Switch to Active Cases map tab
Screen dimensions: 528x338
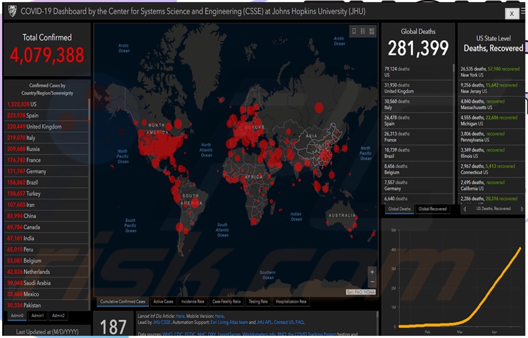click(163, 302)
